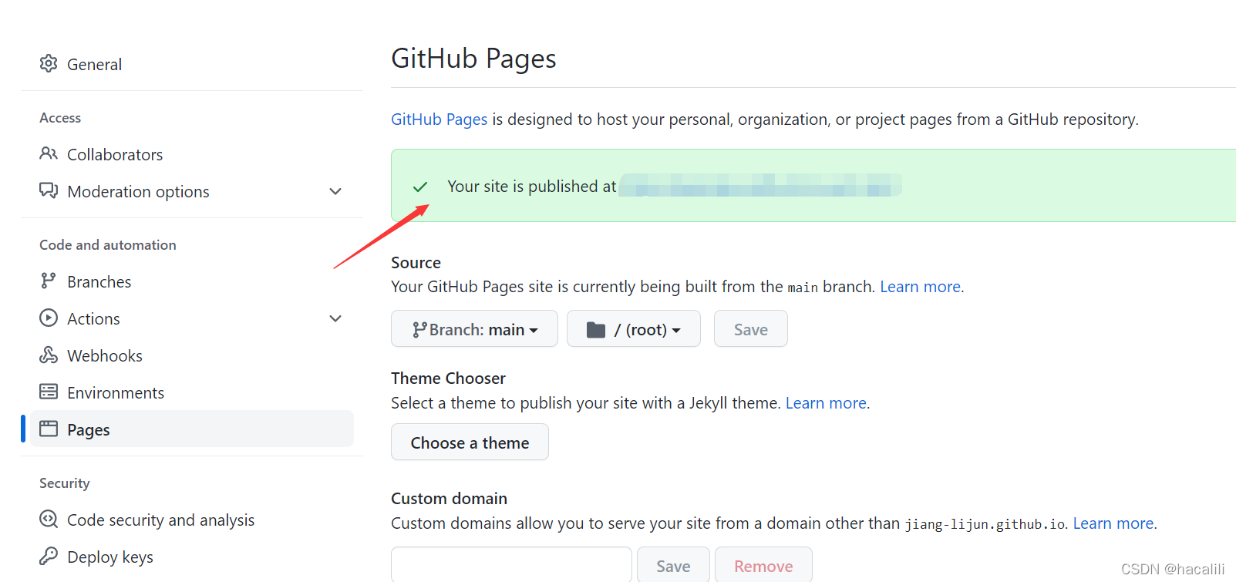Image resolution: width=1236 pixels, height=582 pixels.
Task: Click the blurred published site URL
Action: pos(760,186)
